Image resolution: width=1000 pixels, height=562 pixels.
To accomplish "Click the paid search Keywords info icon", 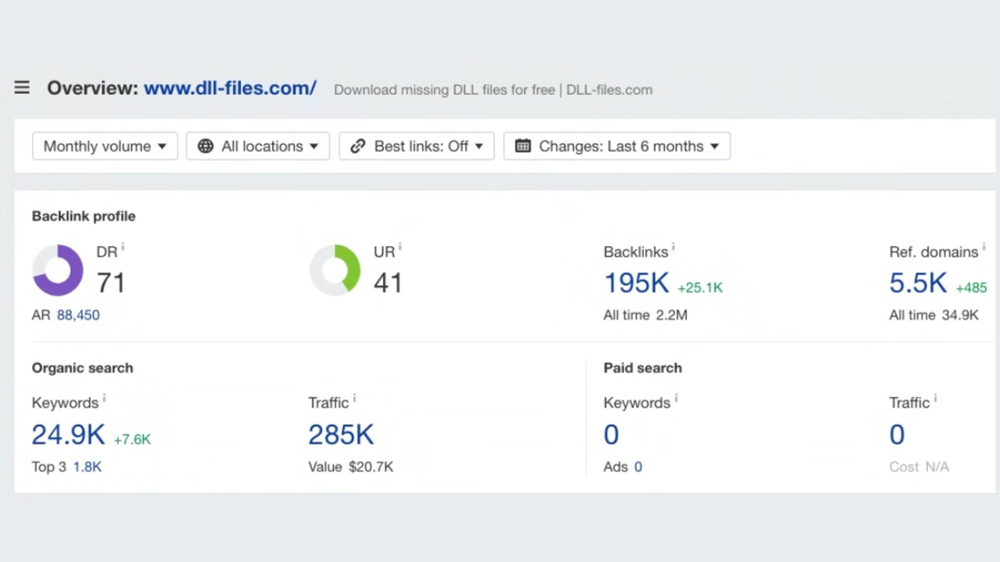I will 677,398.
